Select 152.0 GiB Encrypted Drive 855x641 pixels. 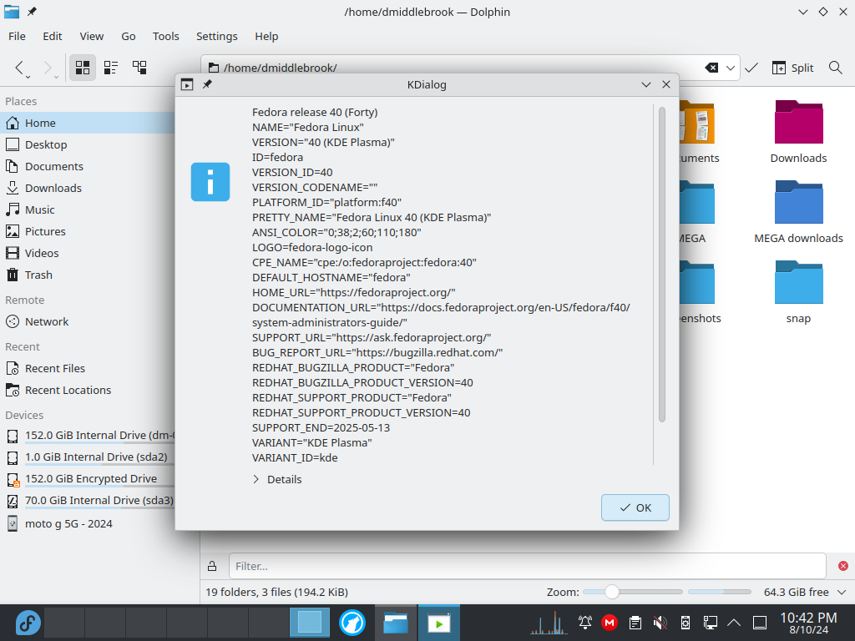click(x=89, y=479)
